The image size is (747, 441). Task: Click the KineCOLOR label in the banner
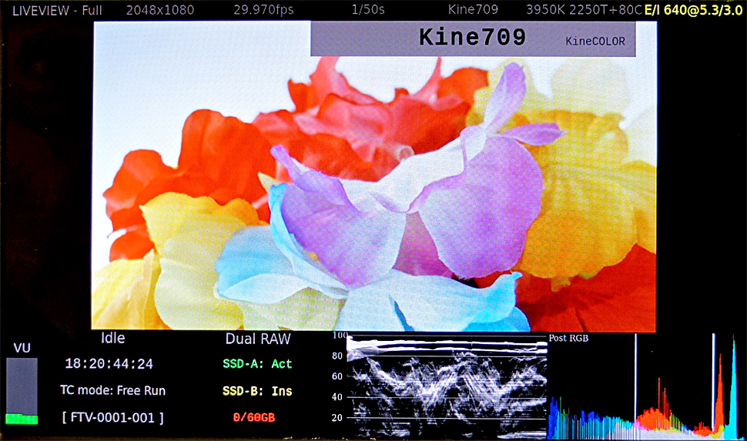coord(595,42)
